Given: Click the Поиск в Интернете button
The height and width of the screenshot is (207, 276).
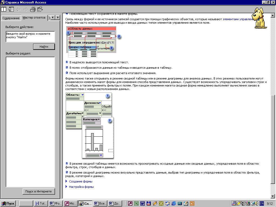Looking at the screenshot, I should pos(39,191).
